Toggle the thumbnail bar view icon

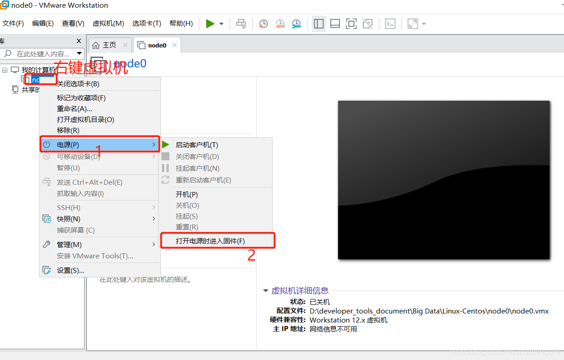pos(335,23)
